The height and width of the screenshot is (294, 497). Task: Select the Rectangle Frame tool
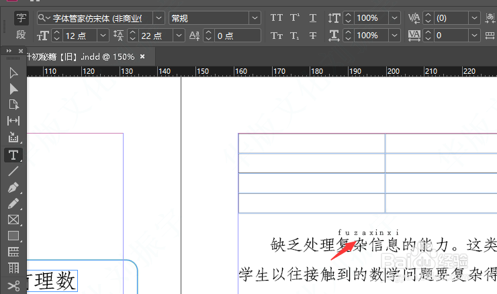(13, 219)
